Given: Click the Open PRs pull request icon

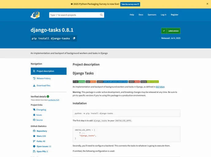Looking at the screenshot, I should tap(34, 151).
